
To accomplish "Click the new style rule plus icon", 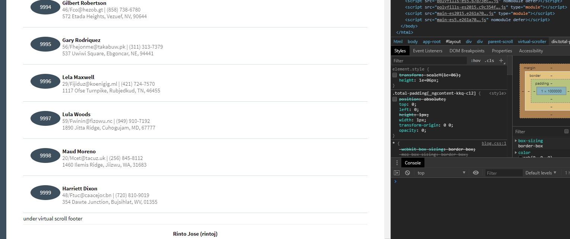I will (501, 60).
